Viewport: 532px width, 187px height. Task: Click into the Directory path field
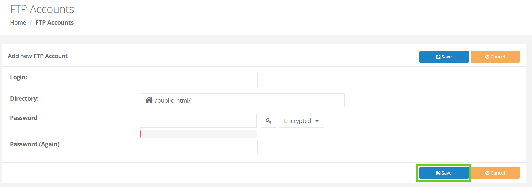(270, 100)
